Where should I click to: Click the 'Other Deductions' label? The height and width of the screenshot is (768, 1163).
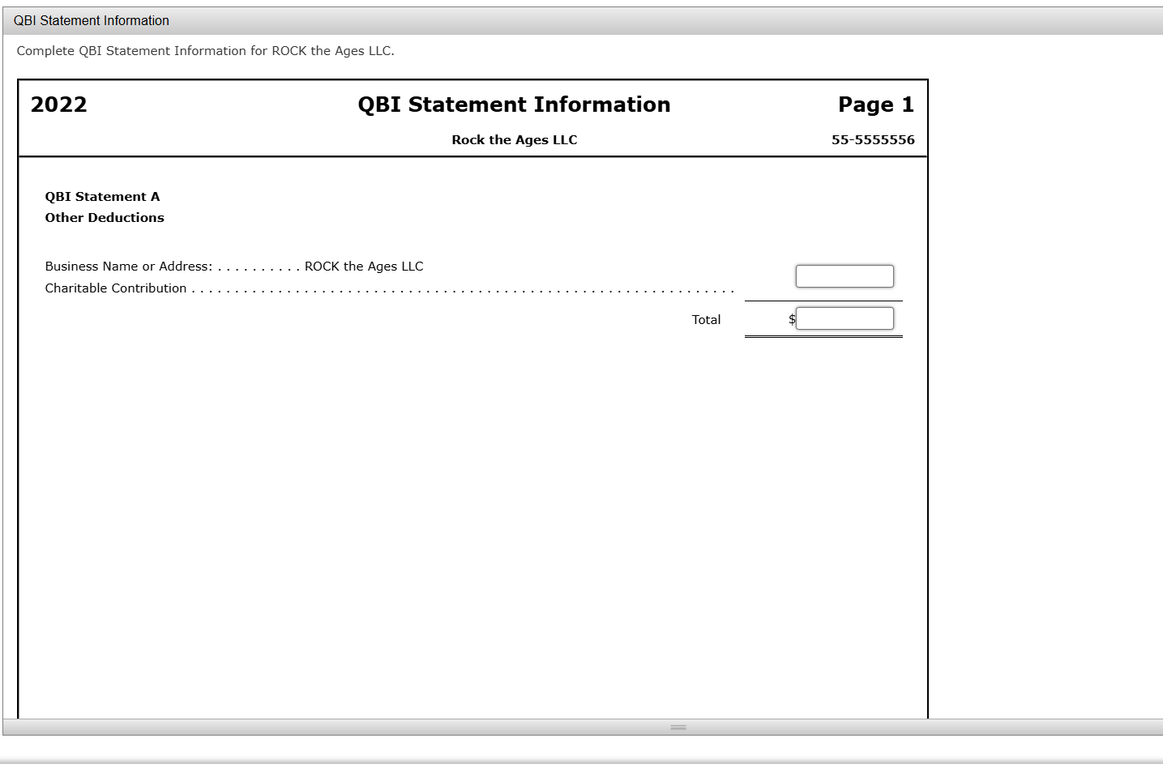[105, 218]
